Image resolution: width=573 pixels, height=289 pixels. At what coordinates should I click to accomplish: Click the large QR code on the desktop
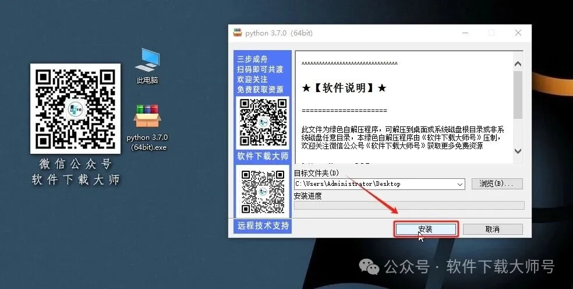75,108
